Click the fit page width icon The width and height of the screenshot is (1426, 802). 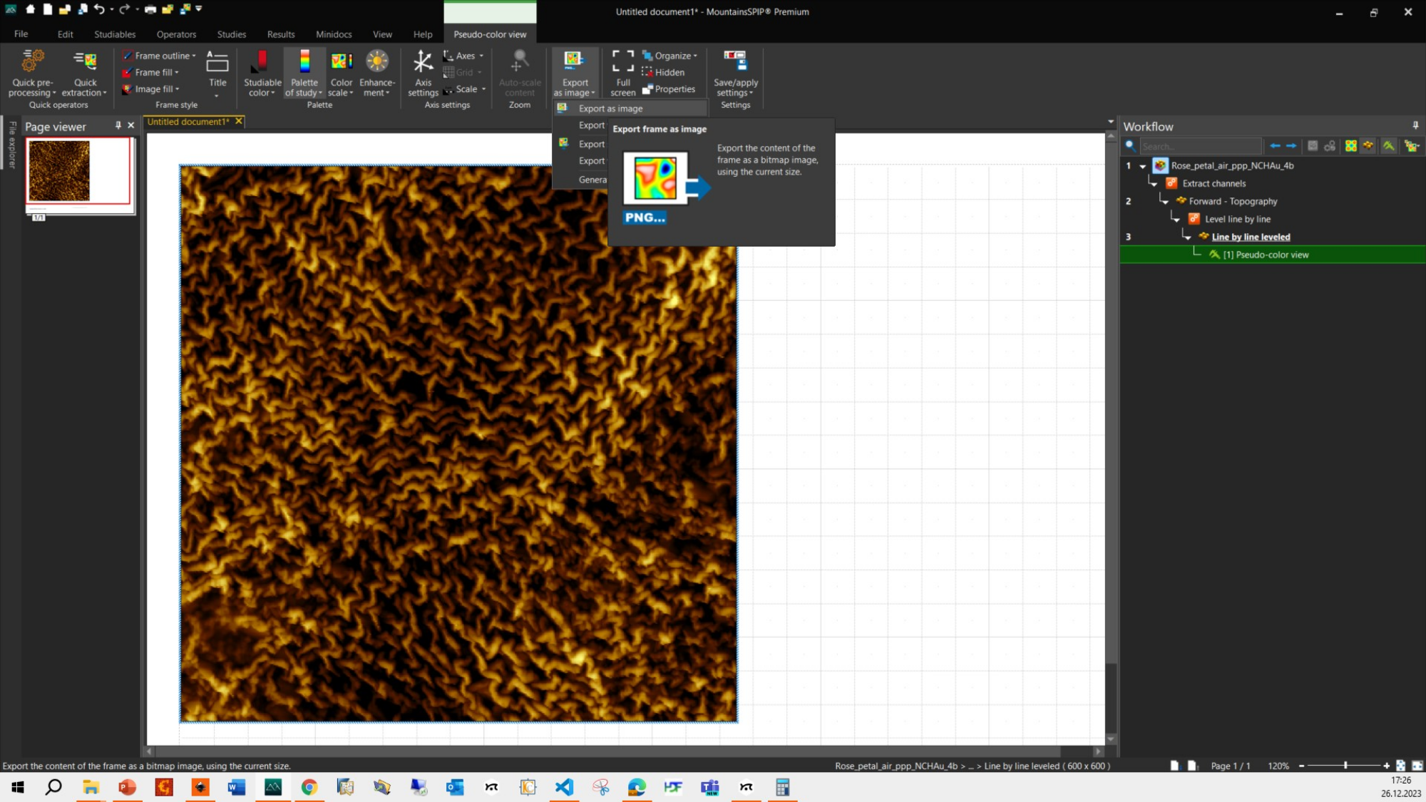pos(1417,766)
